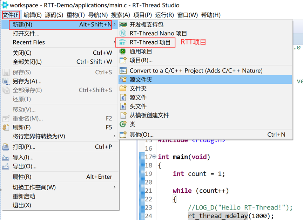
Task: Click the 头文件 header file icon
Action: [x=123, y=106]
